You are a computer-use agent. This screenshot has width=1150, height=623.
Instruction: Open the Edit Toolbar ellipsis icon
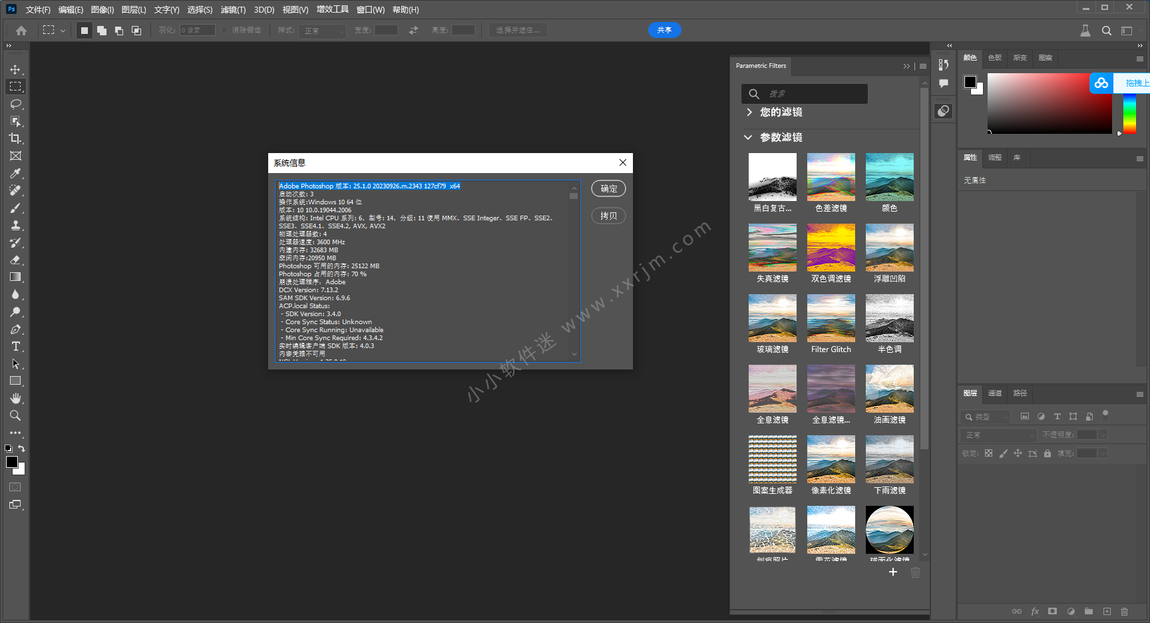pyautogui.click(x=15, y=433)
